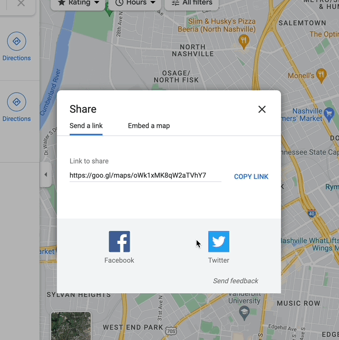The image size is (339, 340).
Task: Click the Facebook share icon
Action: pos(119,242)
